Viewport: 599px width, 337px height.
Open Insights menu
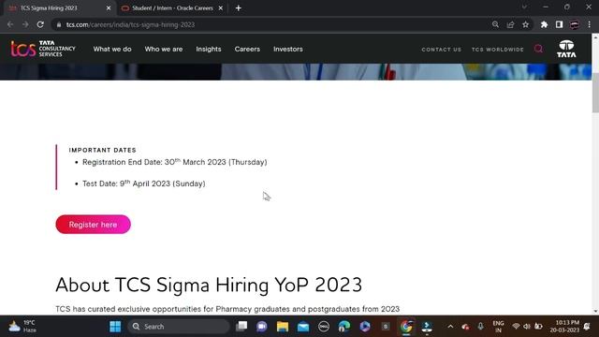coord(209,49)
